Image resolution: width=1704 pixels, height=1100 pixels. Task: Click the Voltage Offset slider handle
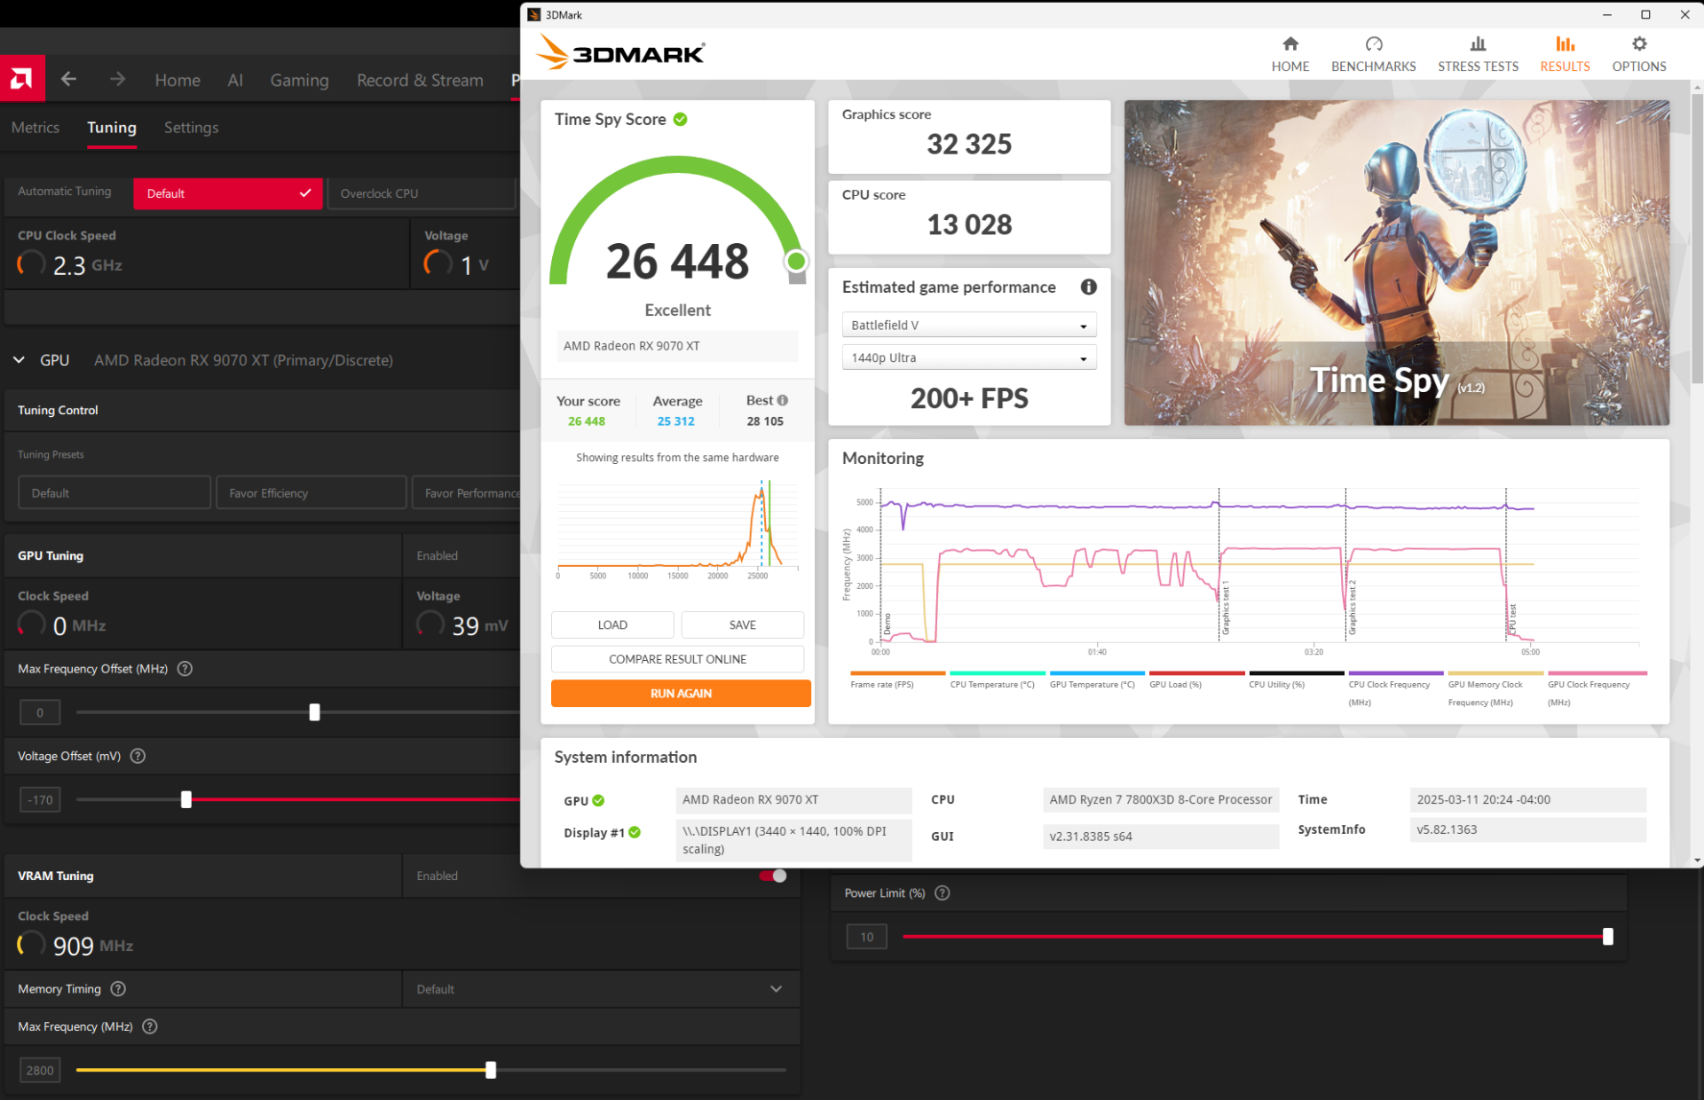(x=186, y=799)
